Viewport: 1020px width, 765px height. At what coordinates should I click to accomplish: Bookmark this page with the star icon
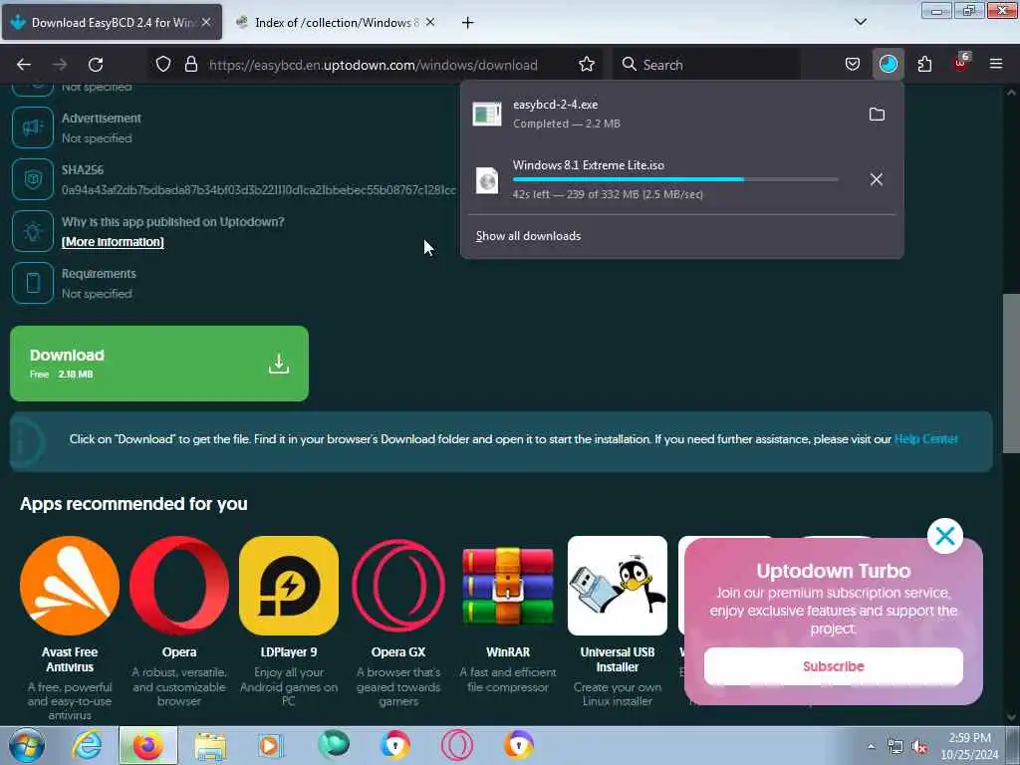587,65
